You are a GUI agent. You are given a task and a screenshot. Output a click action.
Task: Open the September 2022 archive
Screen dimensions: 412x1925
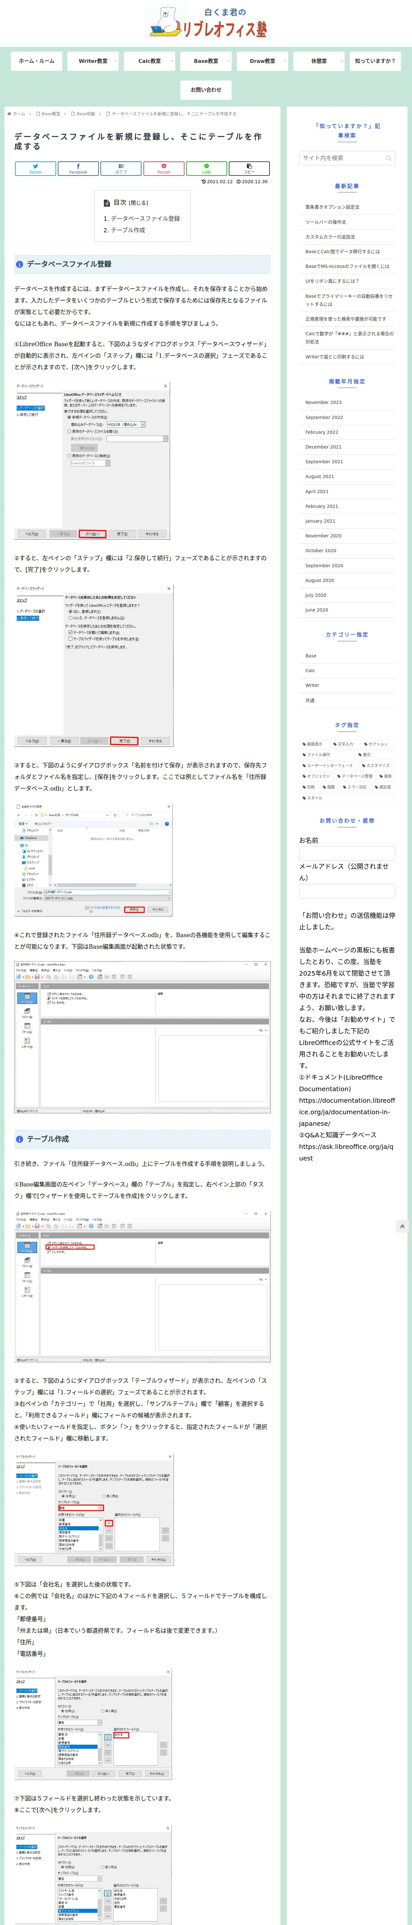point(347,417)
